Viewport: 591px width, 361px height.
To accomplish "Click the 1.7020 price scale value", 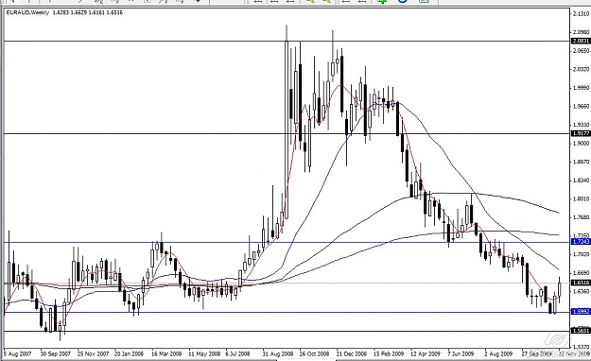I will point(581,255).
